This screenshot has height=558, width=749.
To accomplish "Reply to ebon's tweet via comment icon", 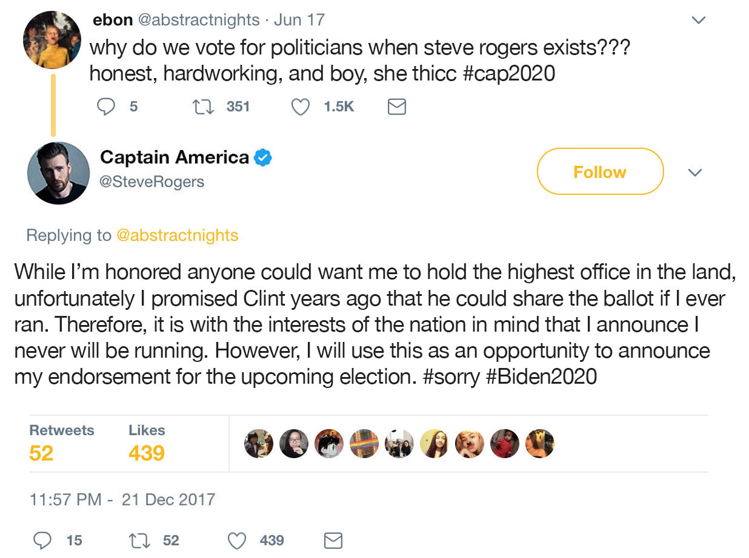I will click(106, 107).
